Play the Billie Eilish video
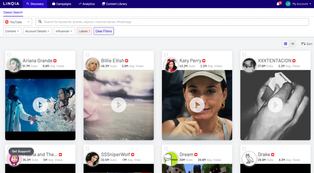This screenshot has height=173, width=314. pyautogui.click(x=119, y=105)
